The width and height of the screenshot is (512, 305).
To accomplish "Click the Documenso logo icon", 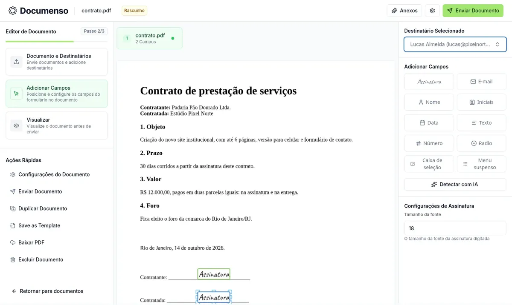I will (13, 11).
